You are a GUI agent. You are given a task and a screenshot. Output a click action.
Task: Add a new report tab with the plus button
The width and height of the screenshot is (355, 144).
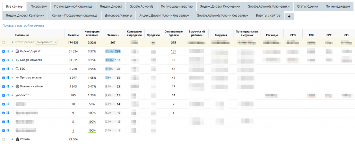(289, 16)
